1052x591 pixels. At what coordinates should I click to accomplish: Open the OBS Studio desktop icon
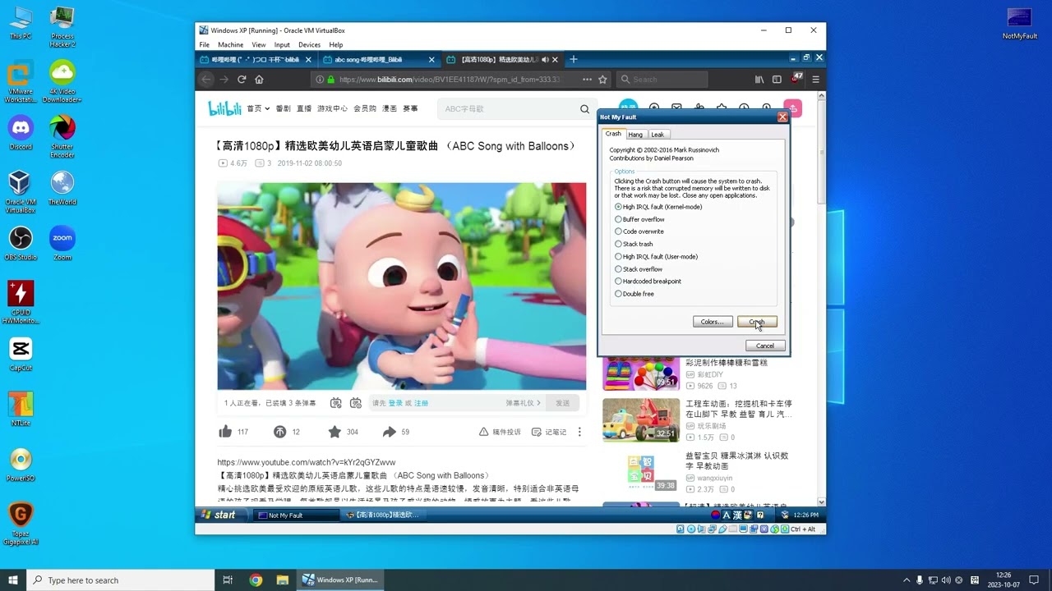coord(21,244)
